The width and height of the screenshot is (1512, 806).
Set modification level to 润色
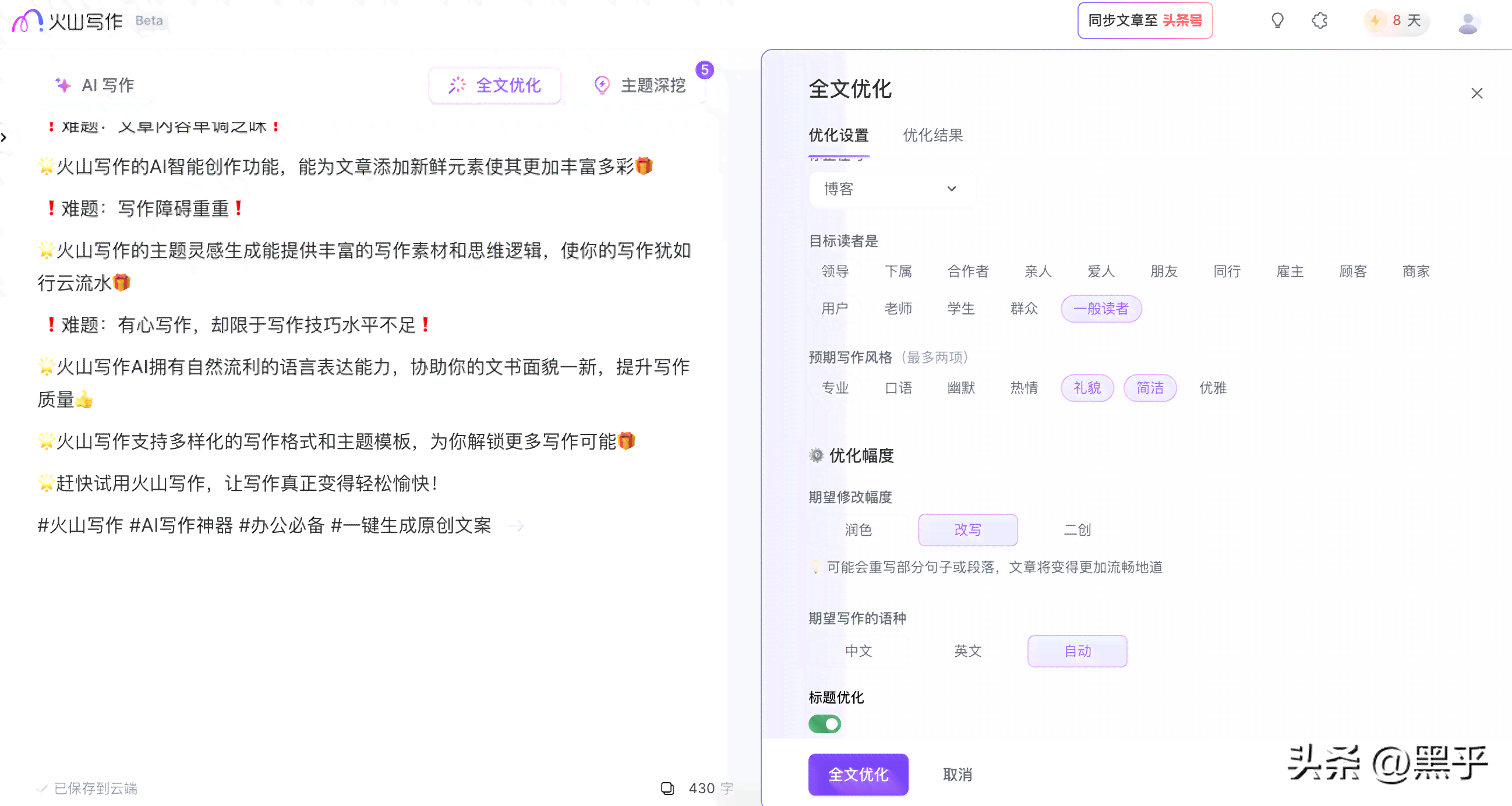(858, 530)
